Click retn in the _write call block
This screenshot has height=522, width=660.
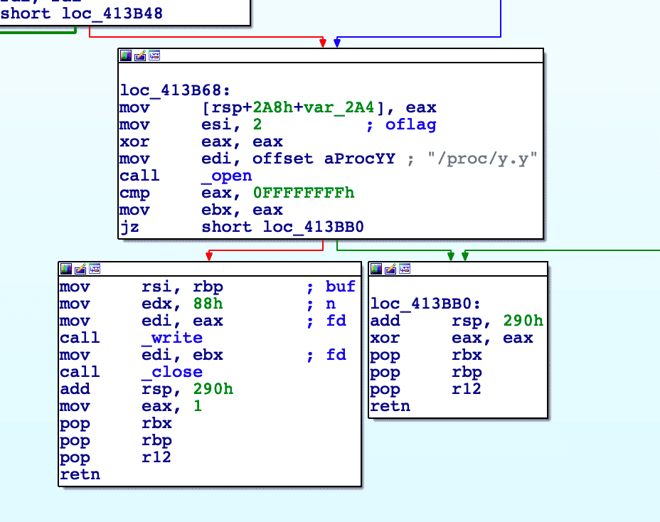(80, 474)
